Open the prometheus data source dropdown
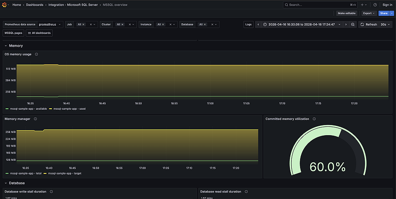This screenshot has width=396, height=199. point(50,25)
